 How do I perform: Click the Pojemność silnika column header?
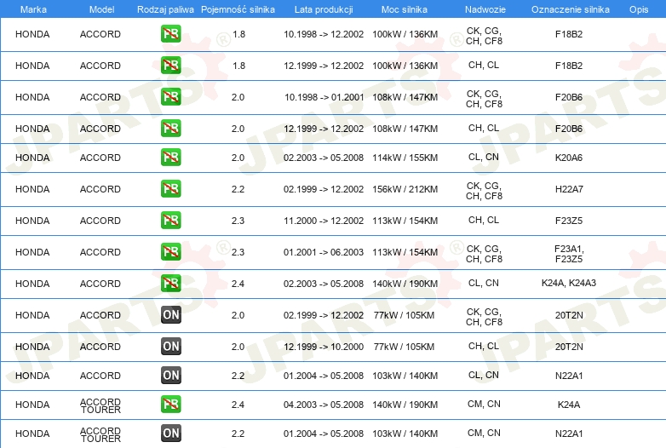238,9
